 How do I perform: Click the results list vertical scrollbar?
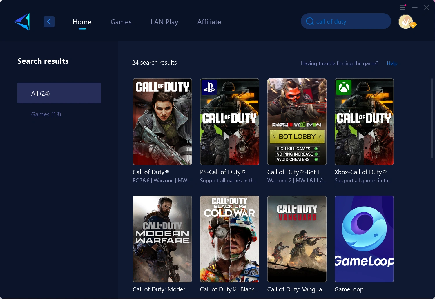[x=432, y=118]
